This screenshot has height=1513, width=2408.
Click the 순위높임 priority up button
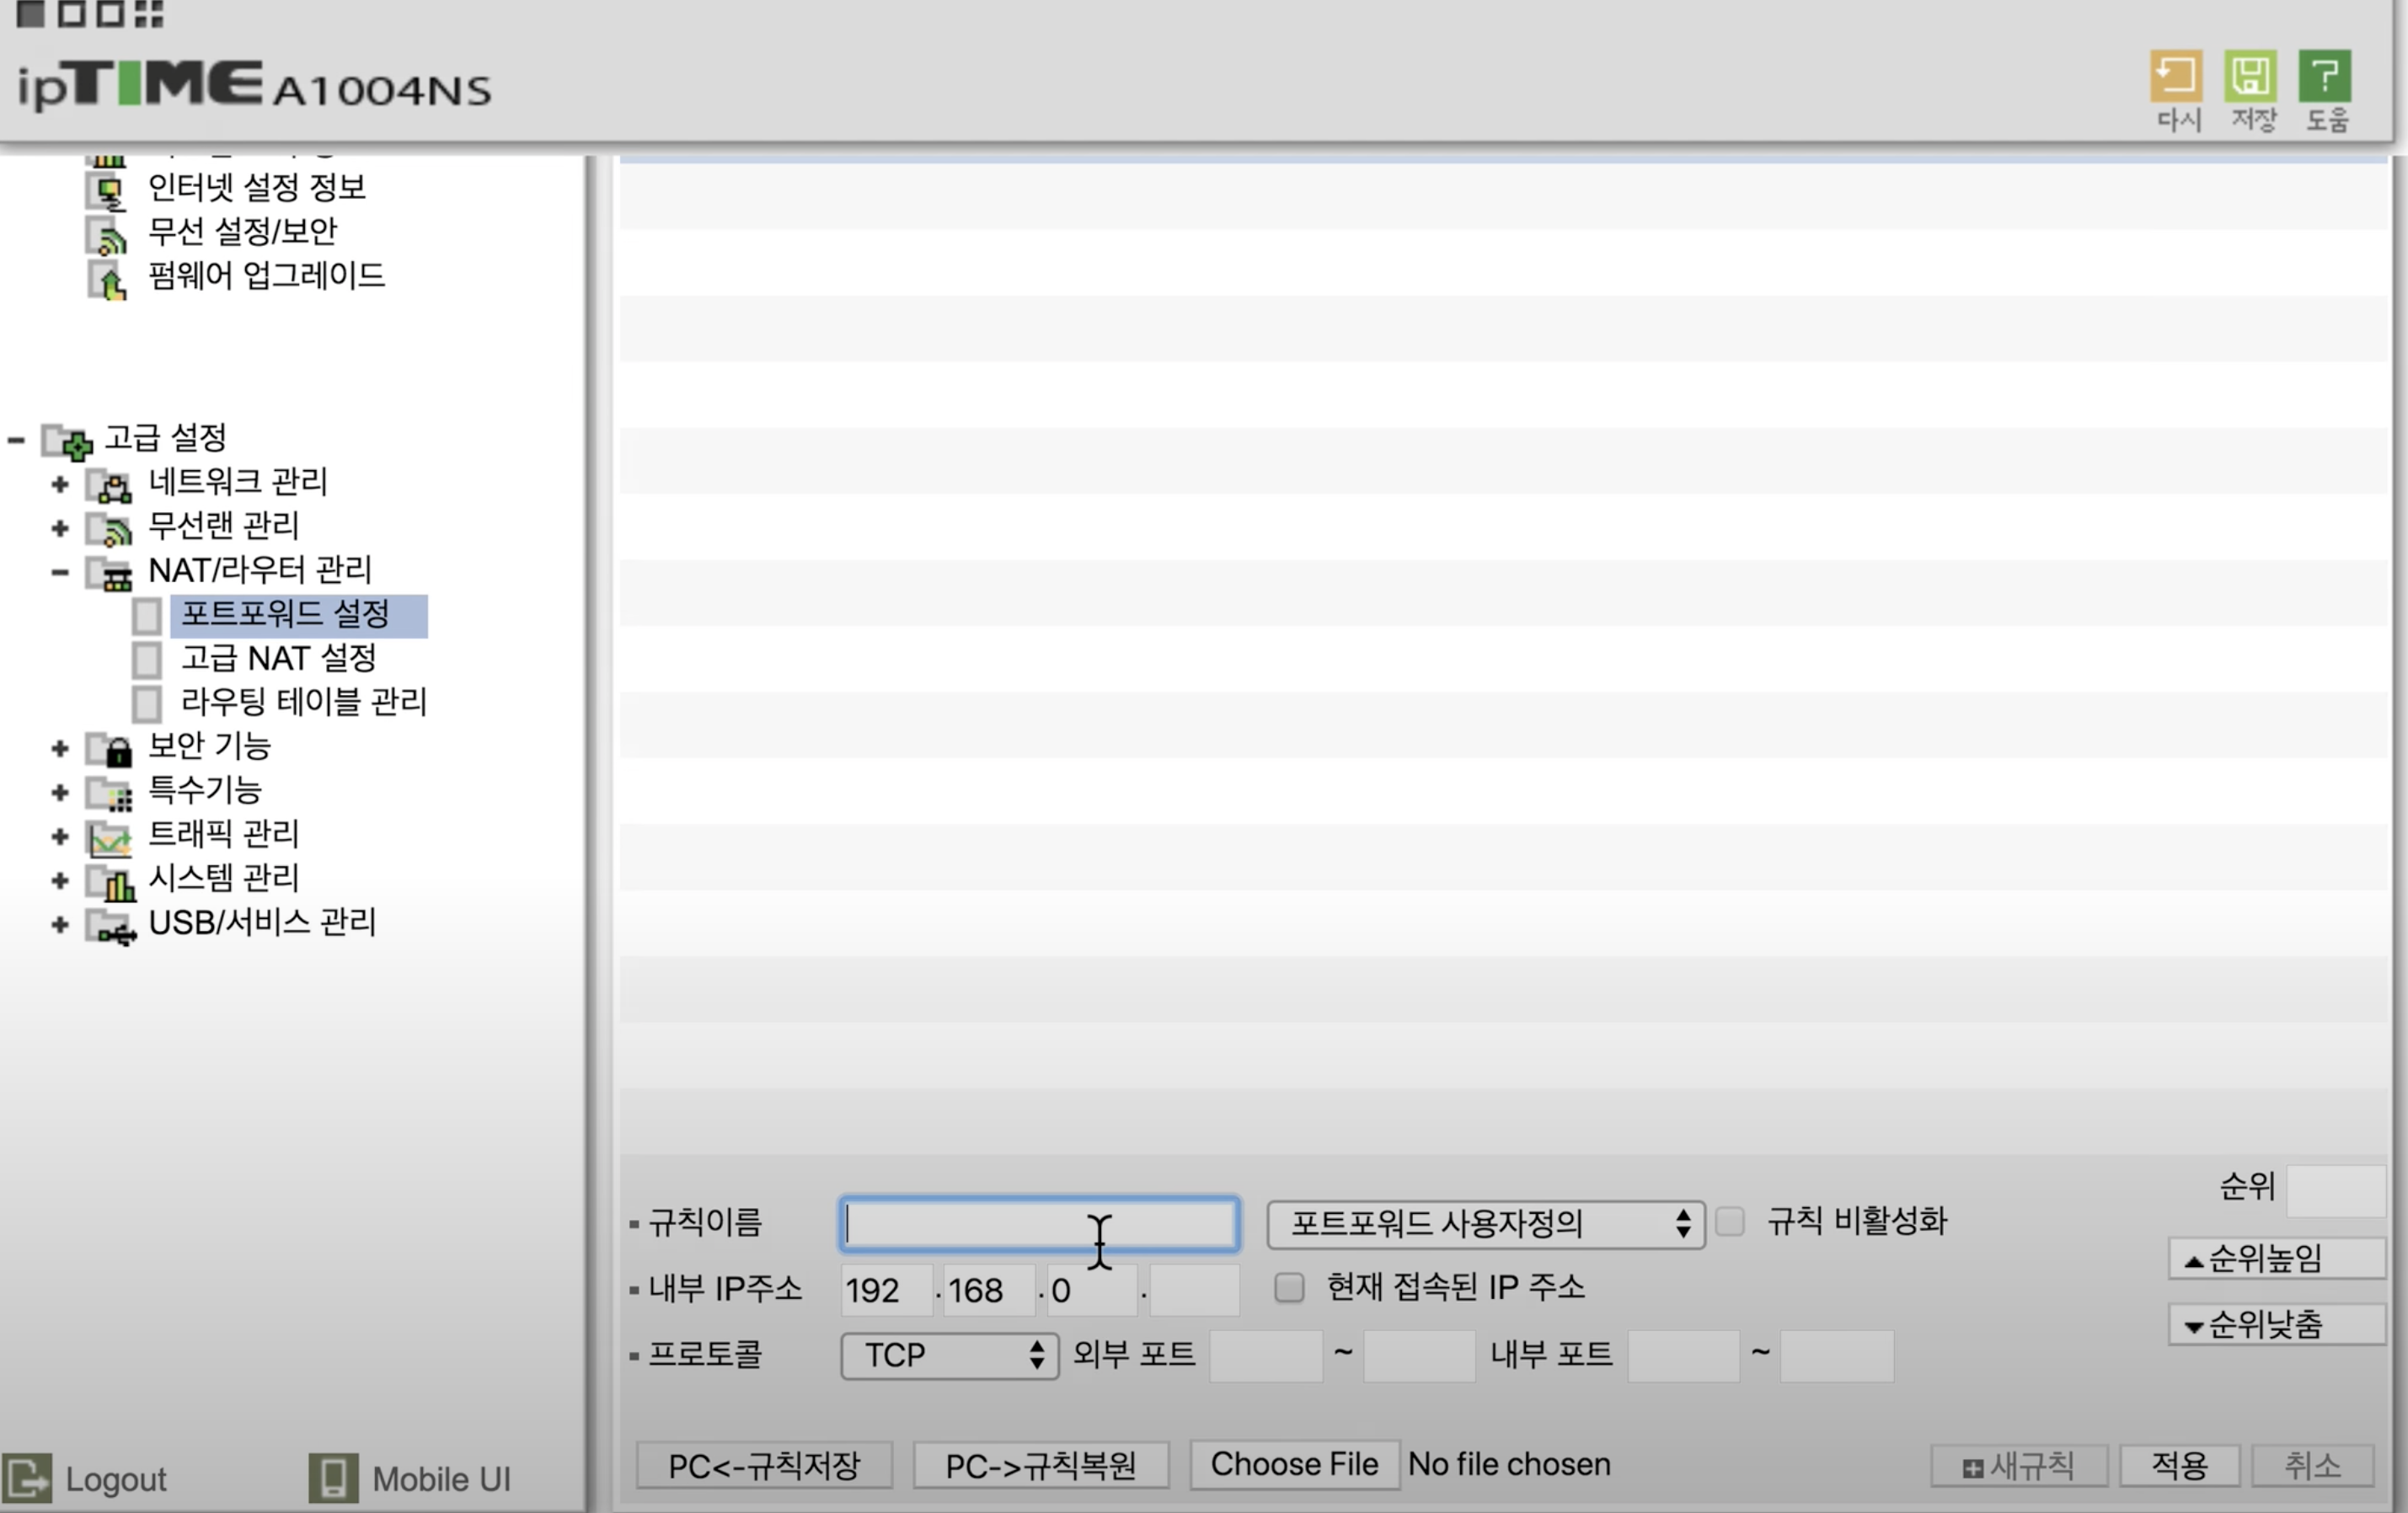click(x=2275, y=1259)
